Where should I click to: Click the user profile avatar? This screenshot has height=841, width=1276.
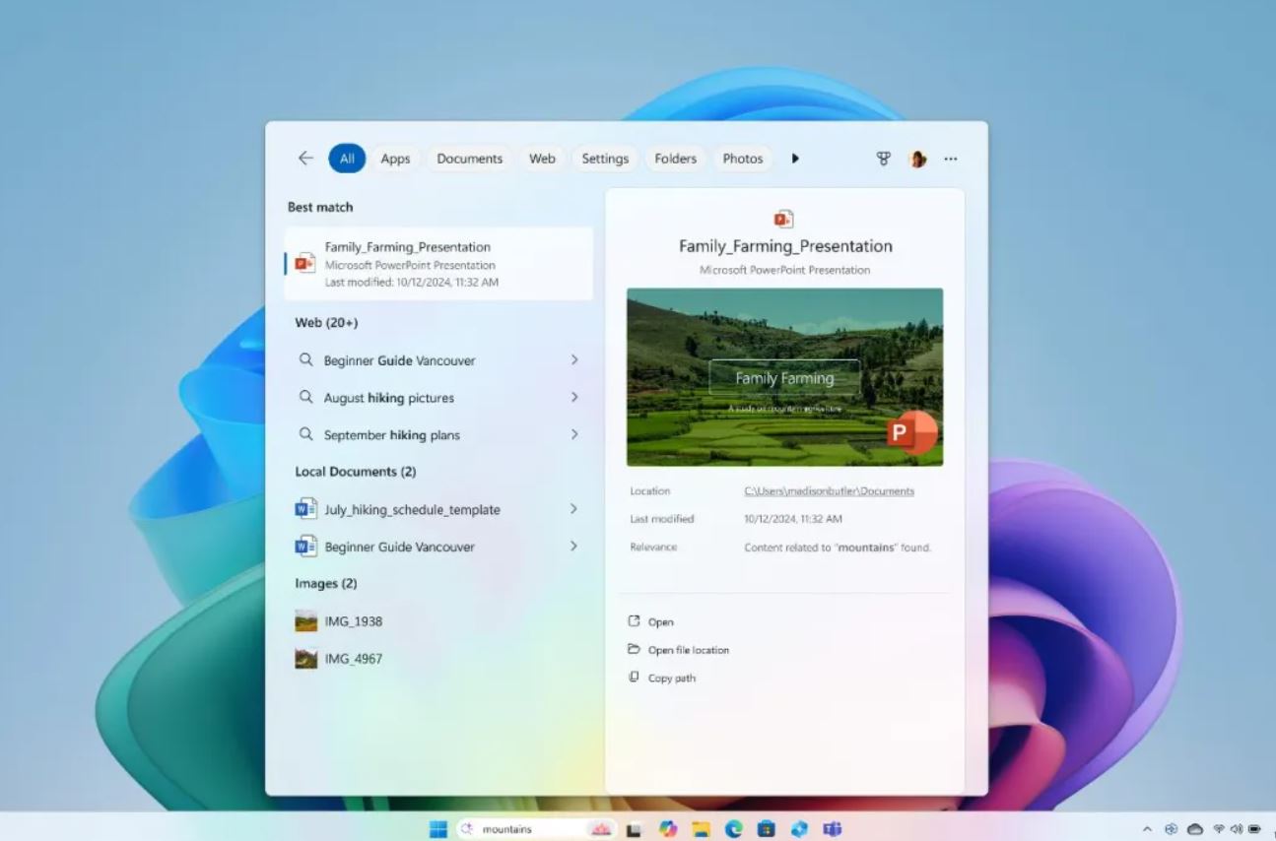[x=917, y=159]
